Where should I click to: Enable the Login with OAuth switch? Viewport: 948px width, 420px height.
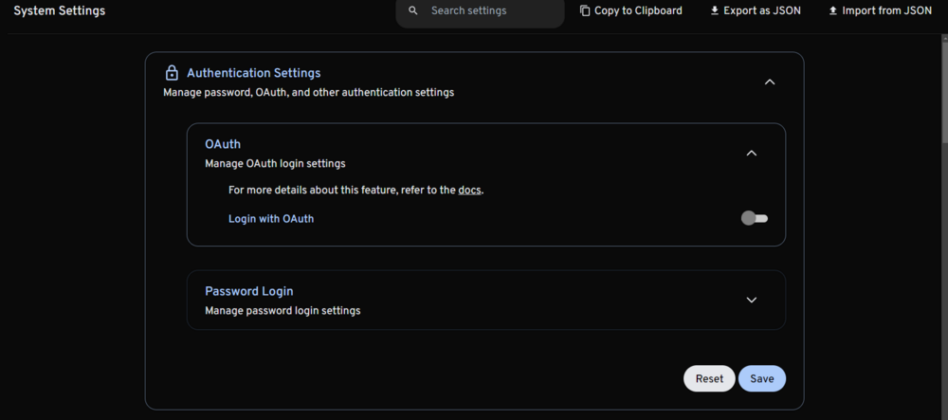755,218
